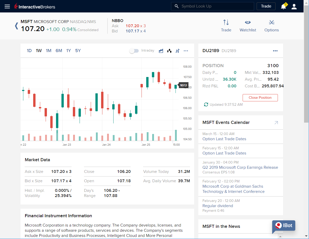Open the IBot chat assistant
The image size is (309, 239).
284,226
